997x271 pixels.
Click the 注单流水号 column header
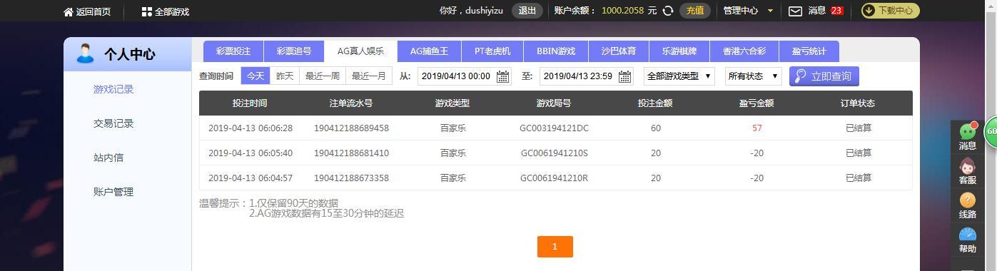click(351, 103)
